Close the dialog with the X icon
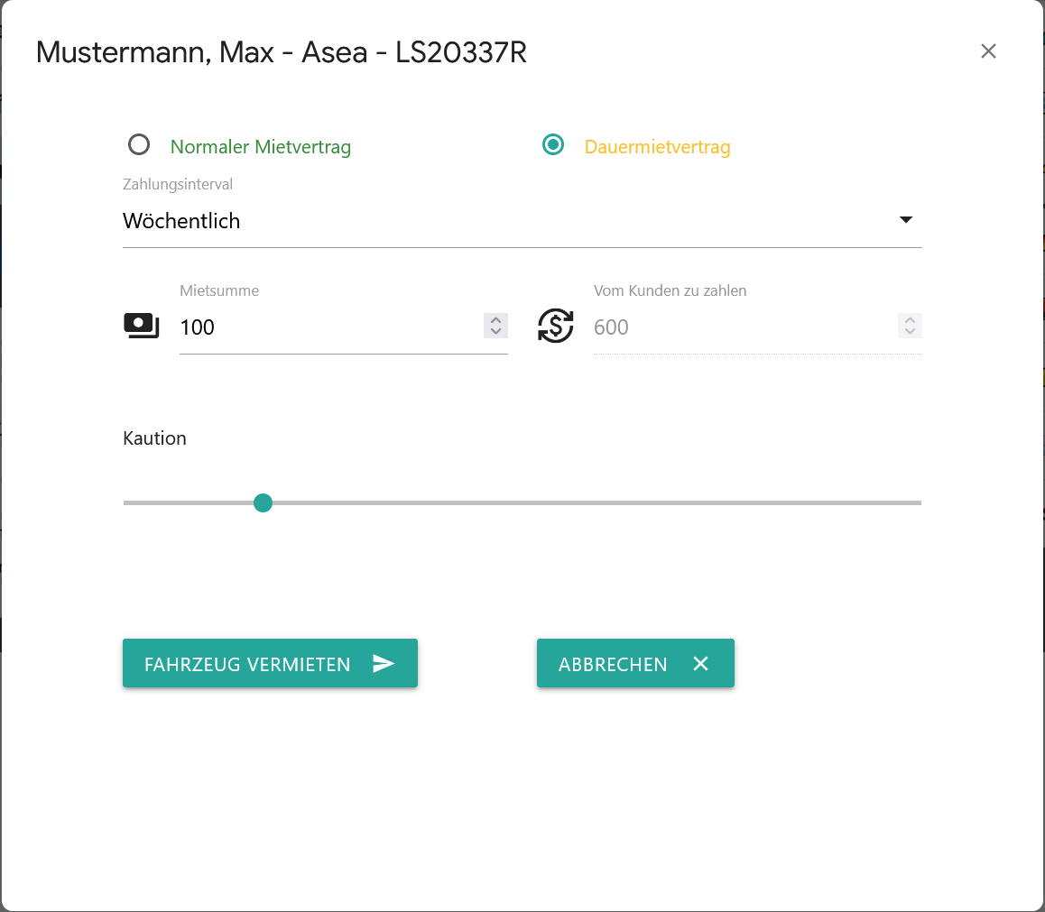1045x912 pixels. [x=988, y=51]
